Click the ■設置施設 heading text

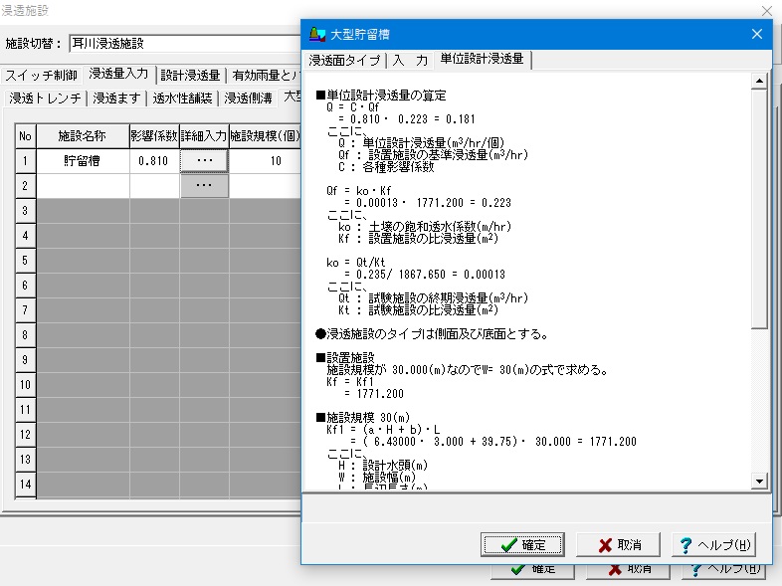(345, 357)
